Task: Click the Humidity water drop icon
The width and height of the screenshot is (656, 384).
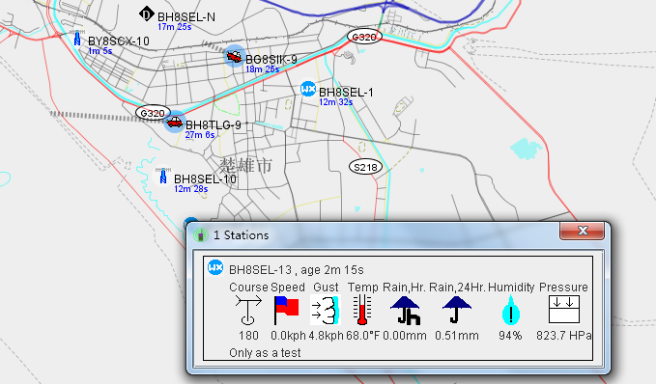Action: 511,310
